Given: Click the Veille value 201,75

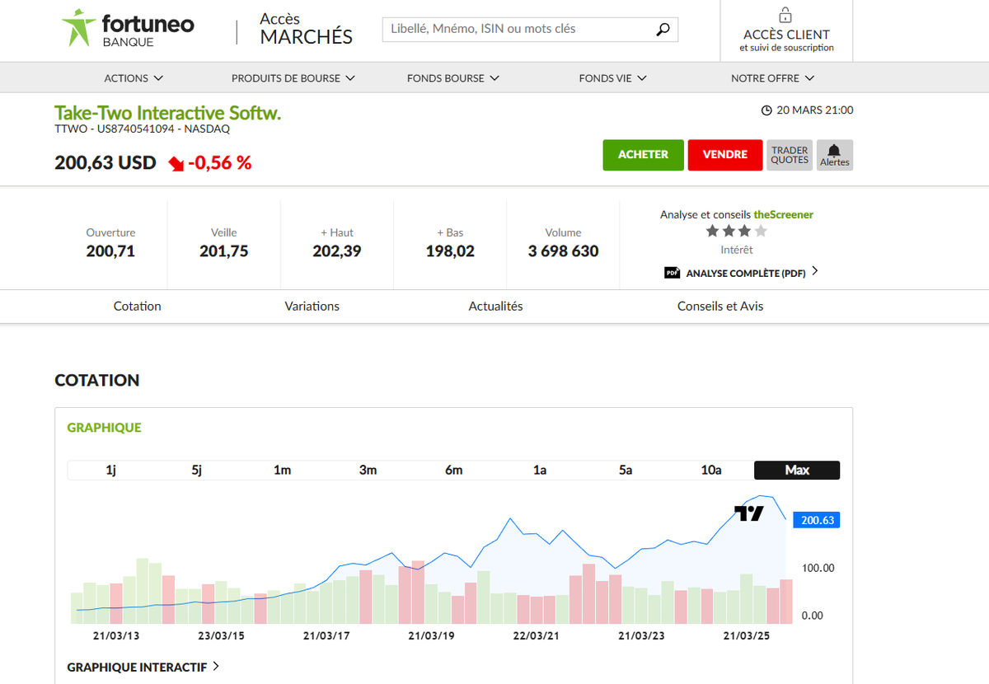Looking at the screenshot, I should (223, 251).
